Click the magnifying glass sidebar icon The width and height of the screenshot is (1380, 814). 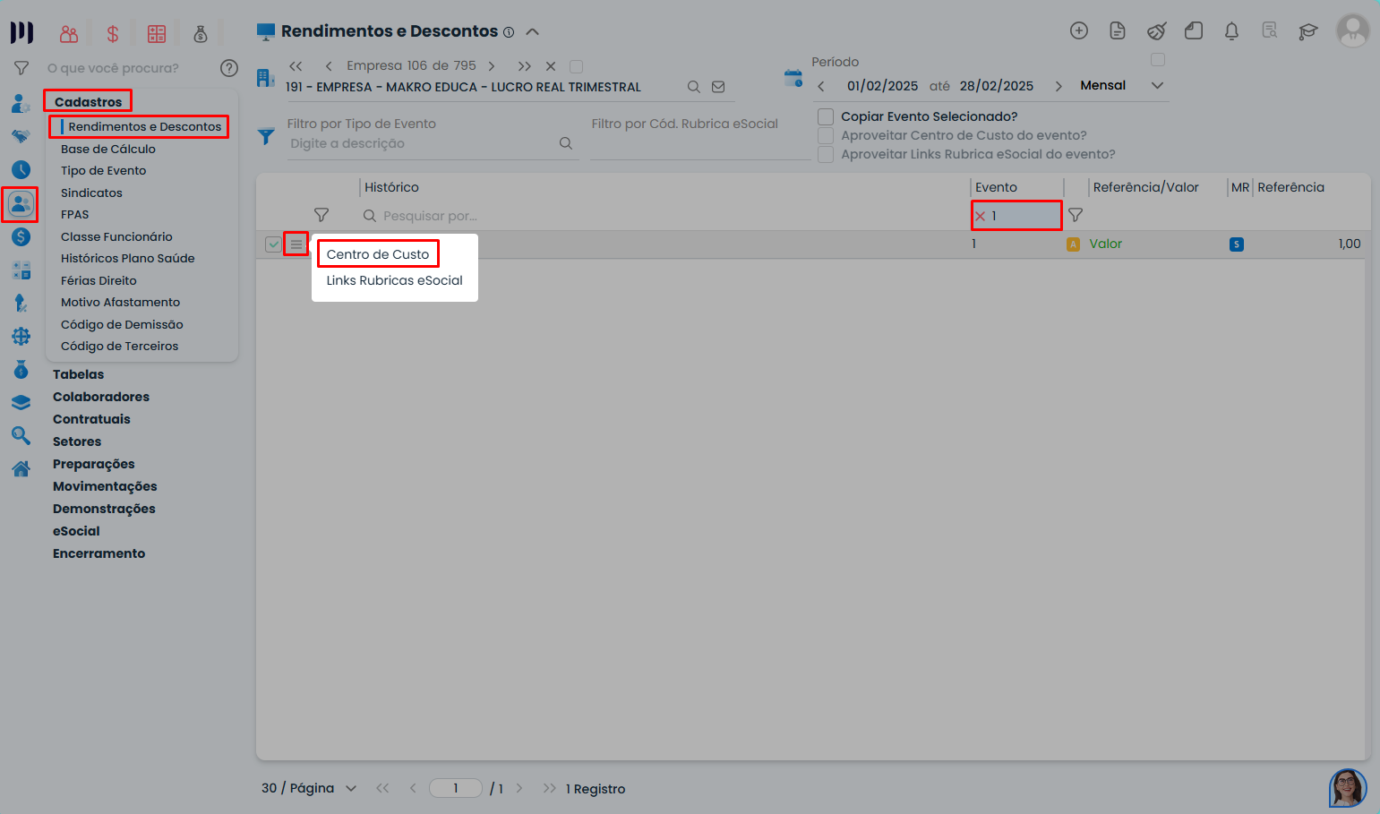[x=20, y=435]
